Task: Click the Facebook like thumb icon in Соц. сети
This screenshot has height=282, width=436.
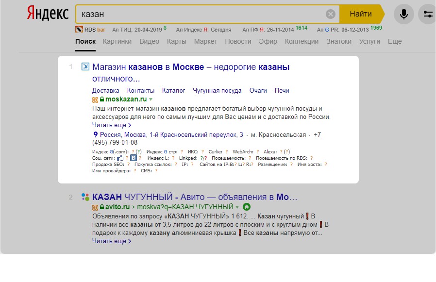Action: [x=120, y=158]
